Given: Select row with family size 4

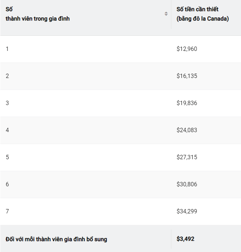Looking at the screenshot, I should coord(120,130).
